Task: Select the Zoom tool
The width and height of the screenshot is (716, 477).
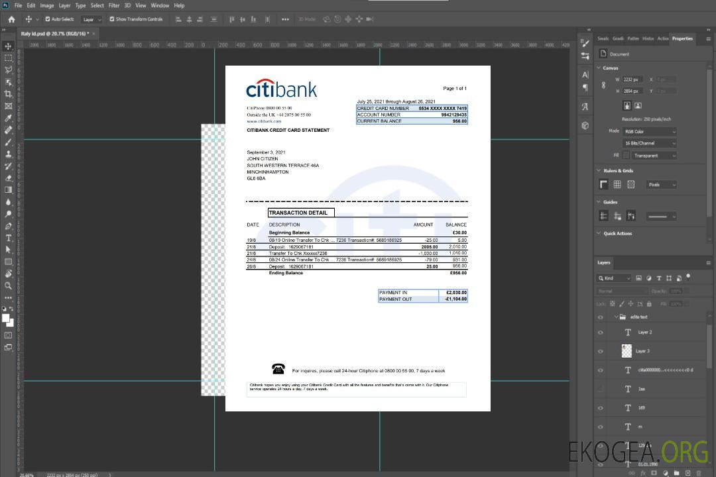Action: point(8,286)
